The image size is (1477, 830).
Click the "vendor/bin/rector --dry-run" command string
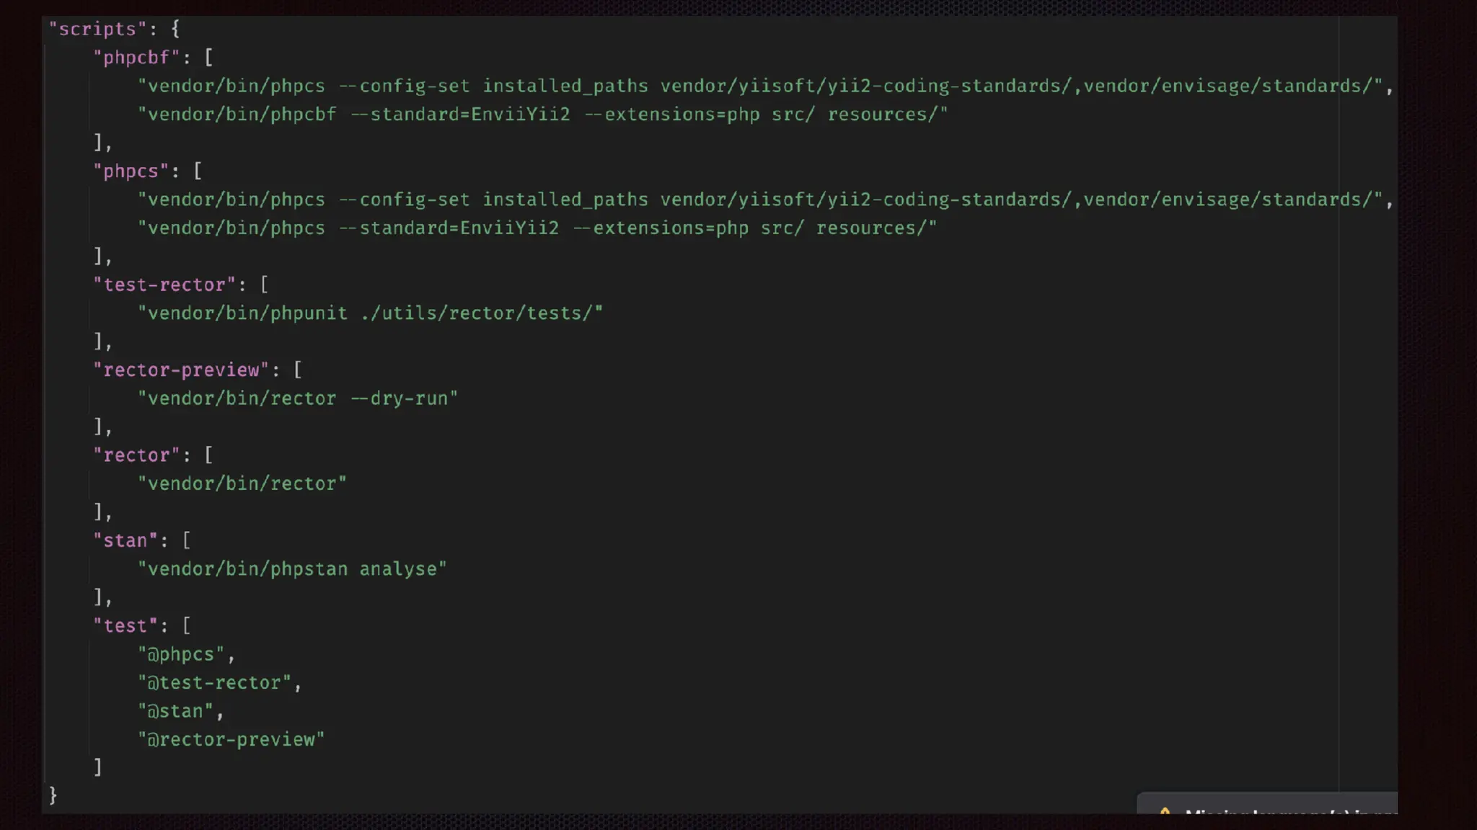[x=298, y=398]
